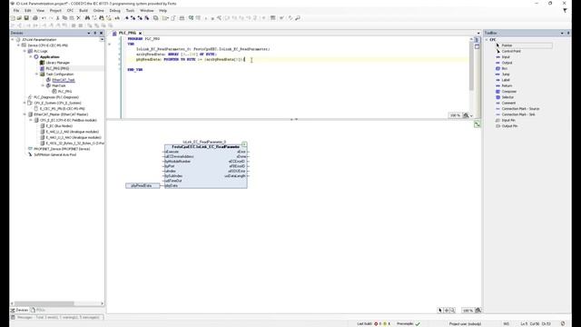Open the Devices panel dropdown arrow
This screenshot has width=581, height=327.
[89, 33]
